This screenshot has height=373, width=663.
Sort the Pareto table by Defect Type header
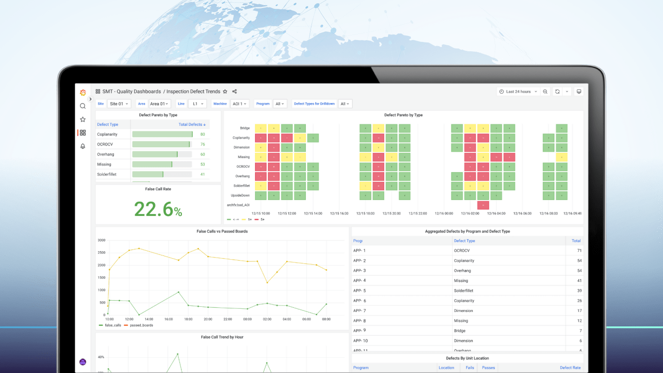108,124
